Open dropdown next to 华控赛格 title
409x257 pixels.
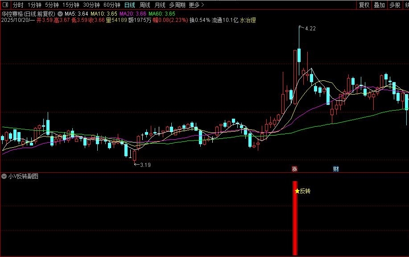[x=60, y=14]
